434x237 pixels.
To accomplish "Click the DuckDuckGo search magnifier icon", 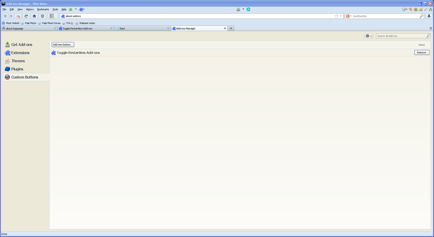I will point(421,16).
